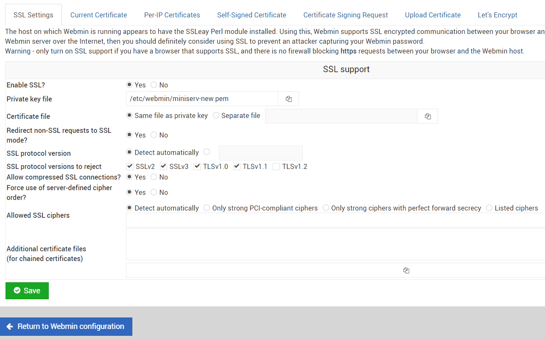Viewport: 545px width, 340px height.
Task: Check the TLSv1.2 reject checkbox
Action: [276, 166]
